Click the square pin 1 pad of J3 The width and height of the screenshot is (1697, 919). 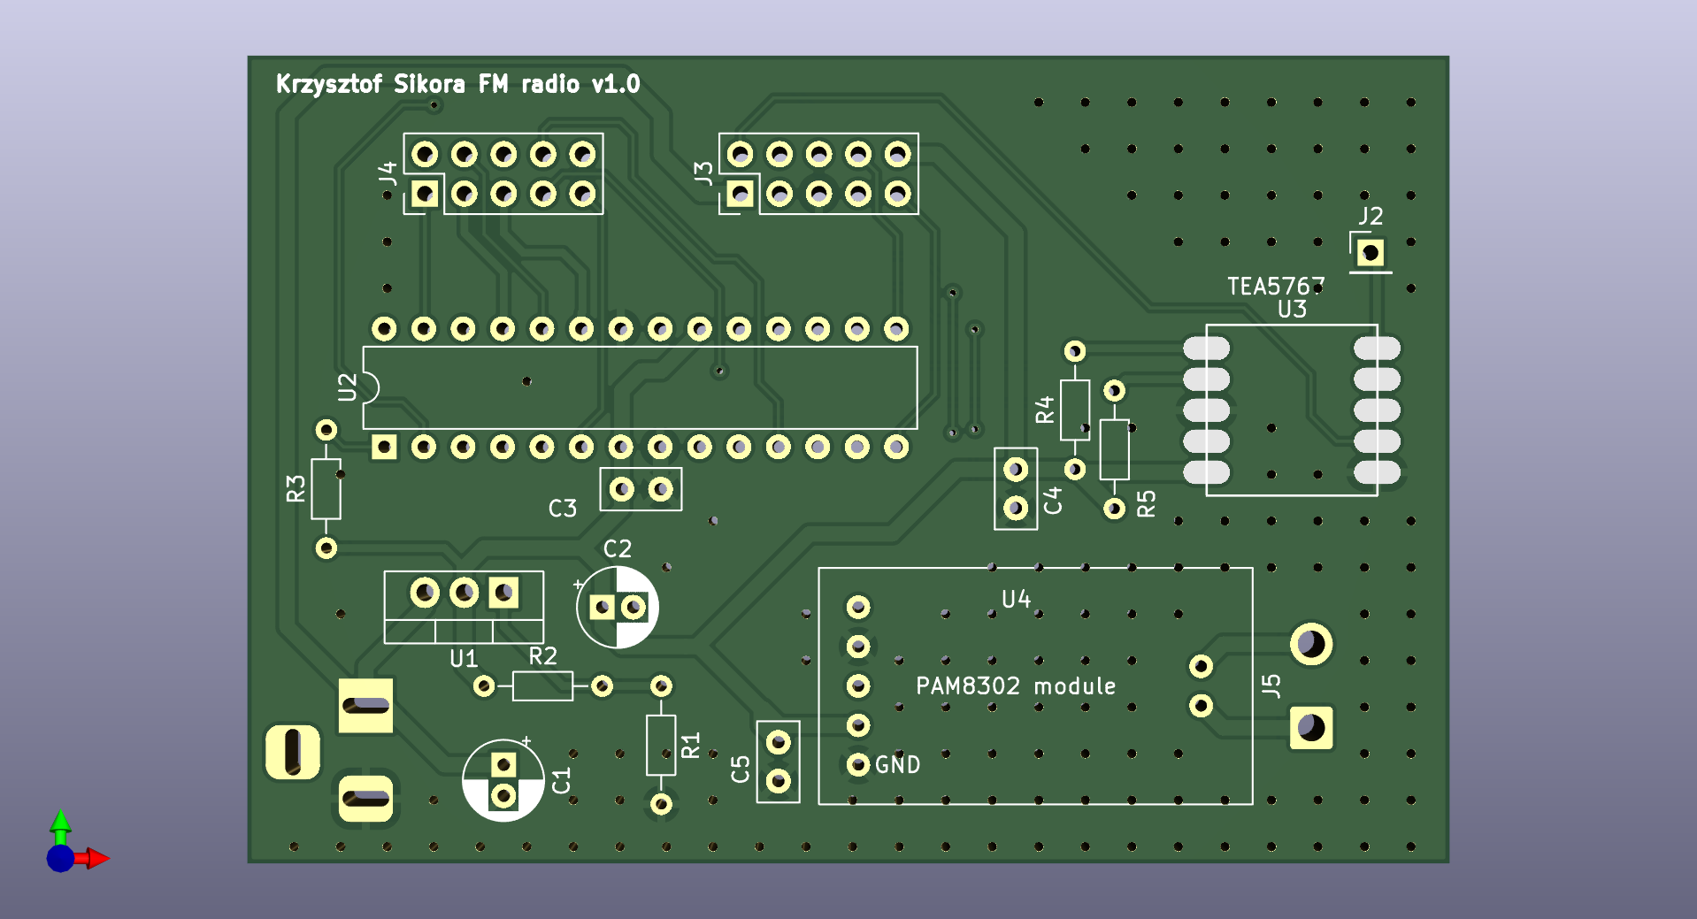click(741, 194)
